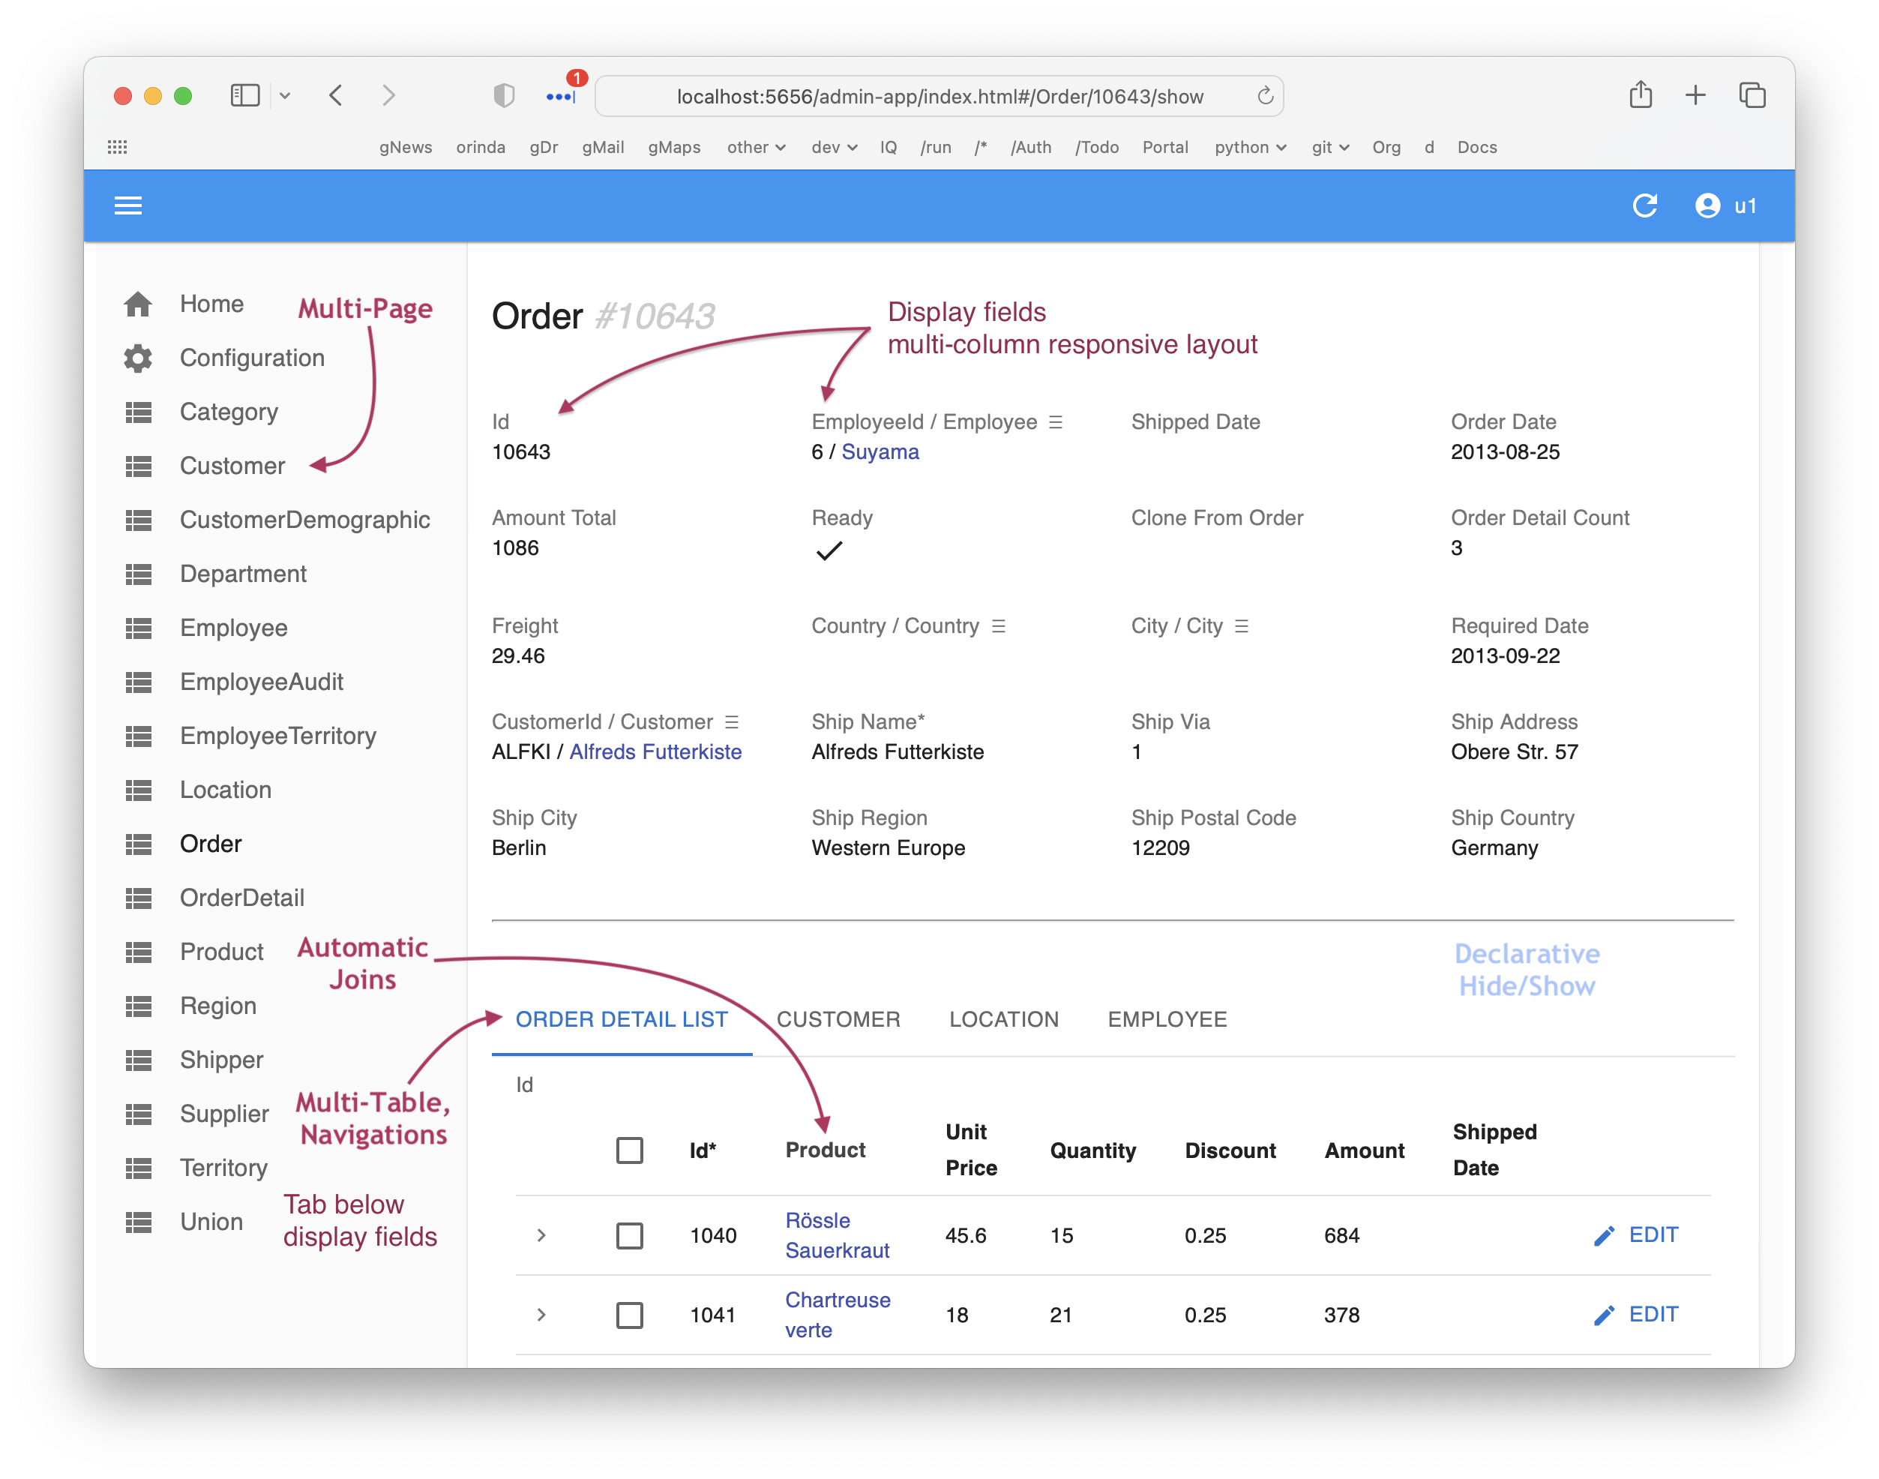Expand row 1040 details chevron

[541, 1236]
